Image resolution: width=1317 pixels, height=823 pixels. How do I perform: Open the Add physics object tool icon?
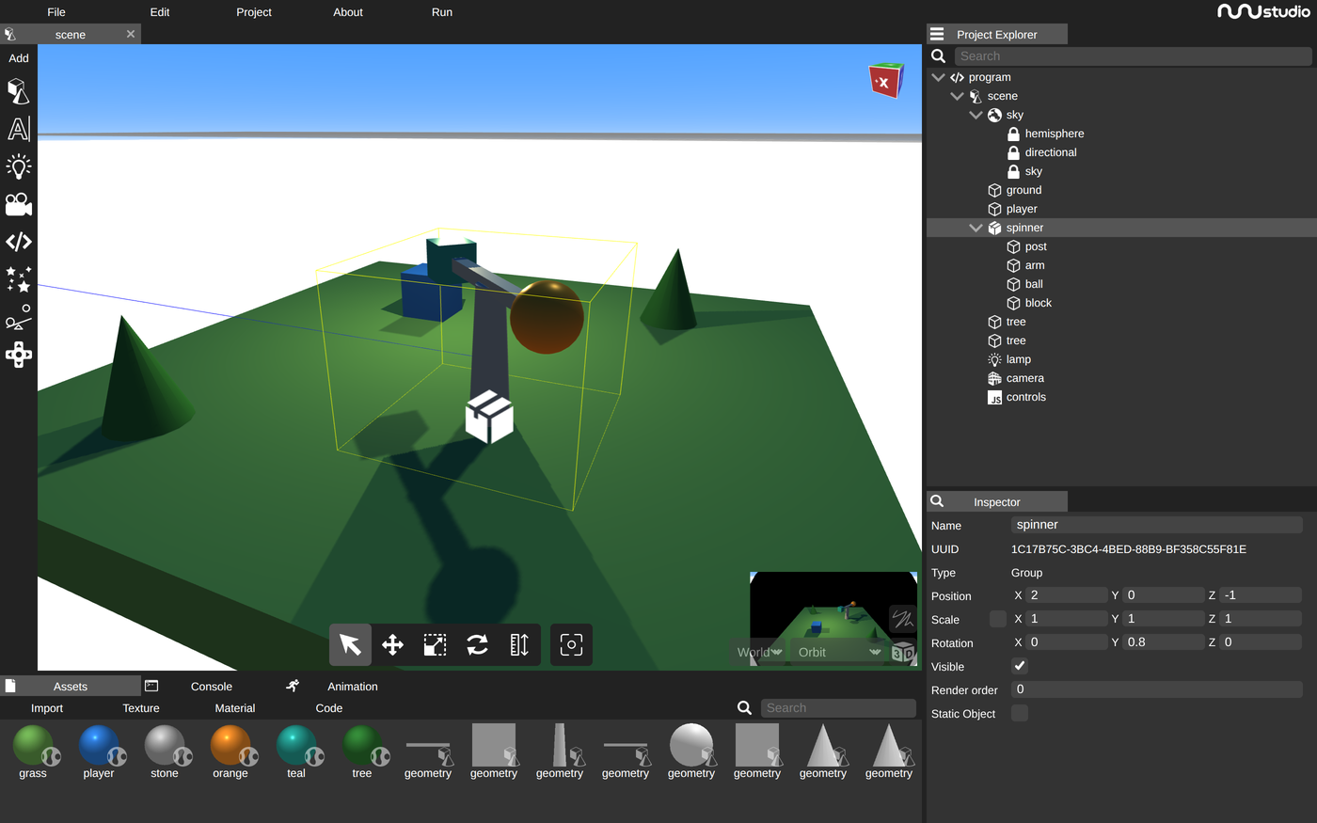18,317
